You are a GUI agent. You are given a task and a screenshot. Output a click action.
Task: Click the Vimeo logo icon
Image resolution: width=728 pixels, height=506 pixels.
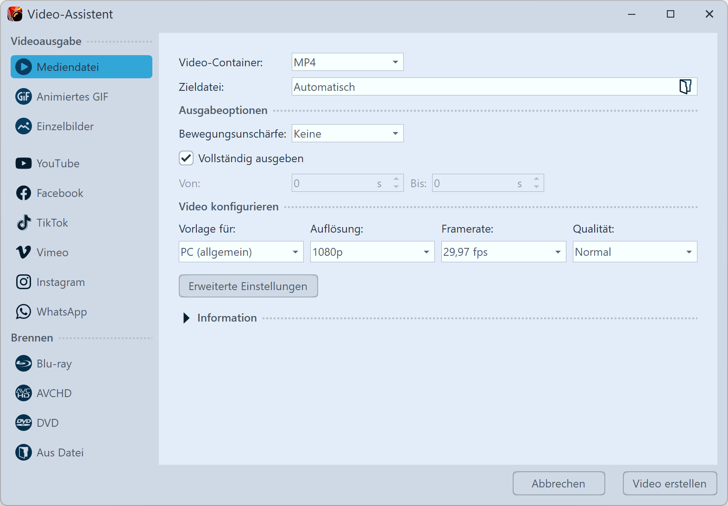tap(24, 253)
